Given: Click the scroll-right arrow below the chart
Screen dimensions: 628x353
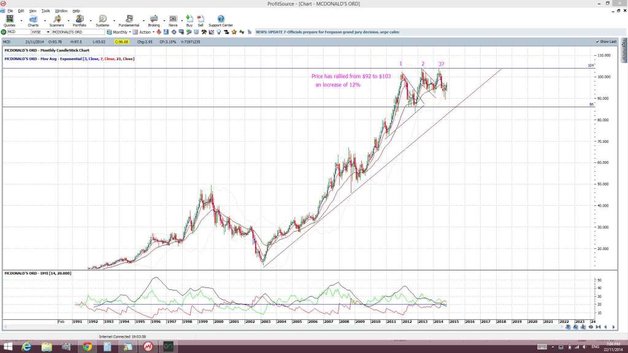Looking at the screenshot, I should point(613,327).
